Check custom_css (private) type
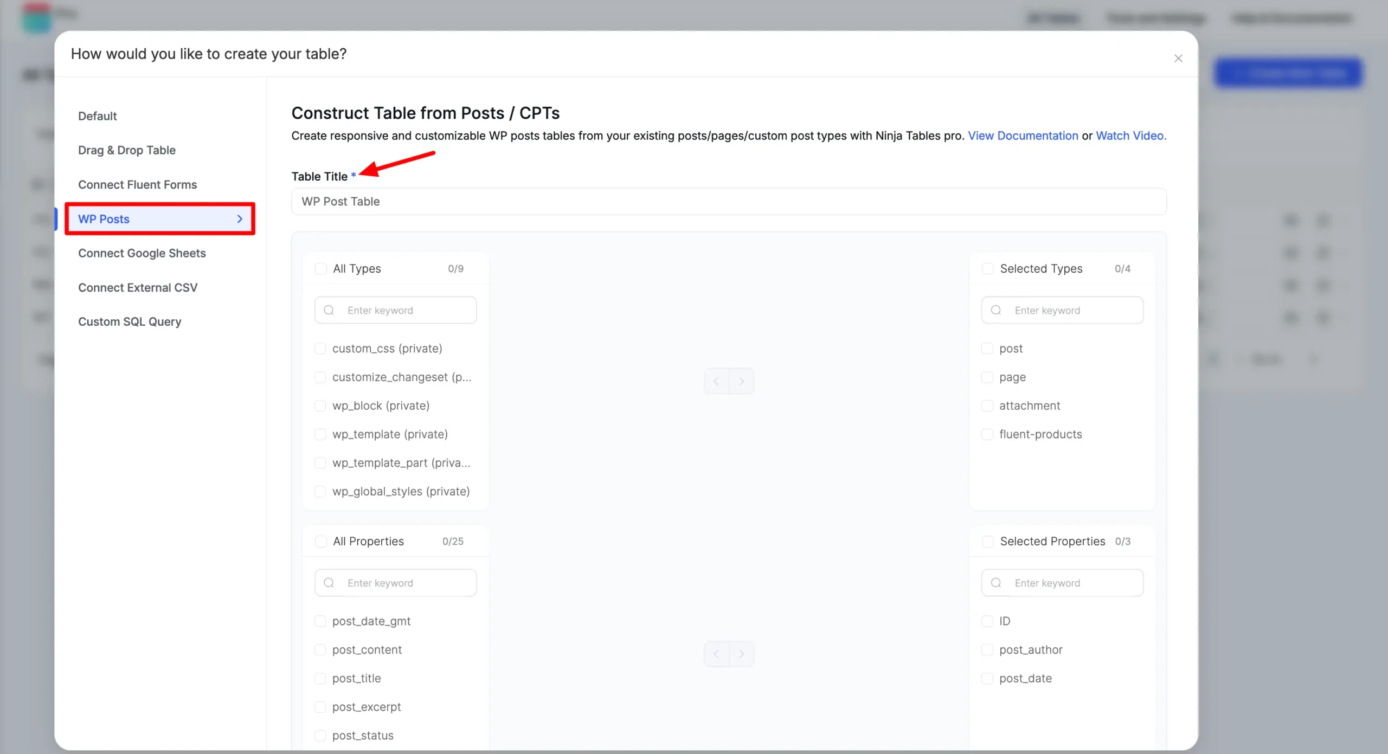 320,349
